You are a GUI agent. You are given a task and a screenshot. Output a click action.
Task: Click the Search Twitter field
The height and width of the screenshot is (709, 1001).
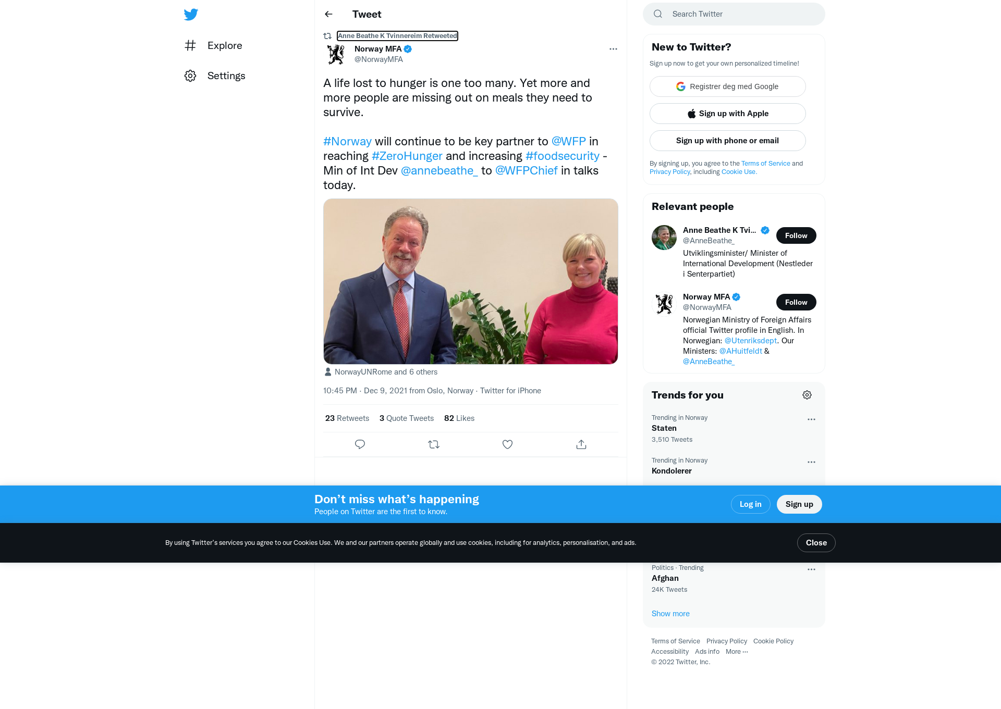(734, 14)
